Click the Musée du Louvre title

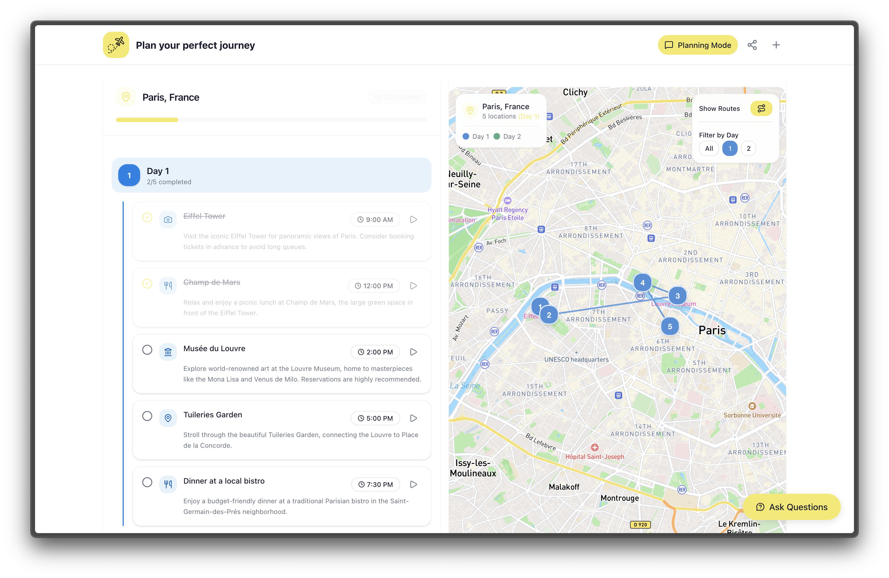[214, 348]
